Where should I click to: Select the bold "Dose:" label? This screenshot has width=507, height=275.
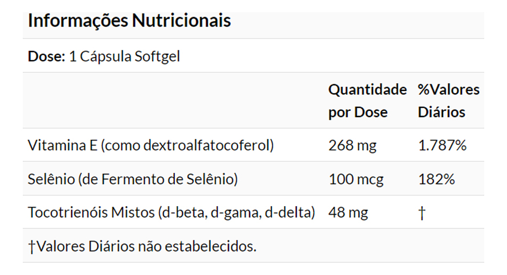46,57
